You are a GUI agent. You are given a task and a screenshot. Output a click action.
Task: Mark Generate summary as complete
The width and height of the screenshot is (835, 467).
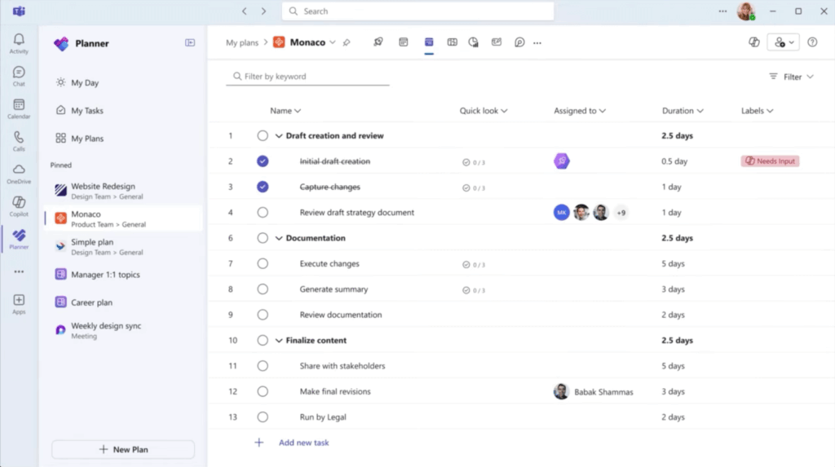click(x=263, y=289)
